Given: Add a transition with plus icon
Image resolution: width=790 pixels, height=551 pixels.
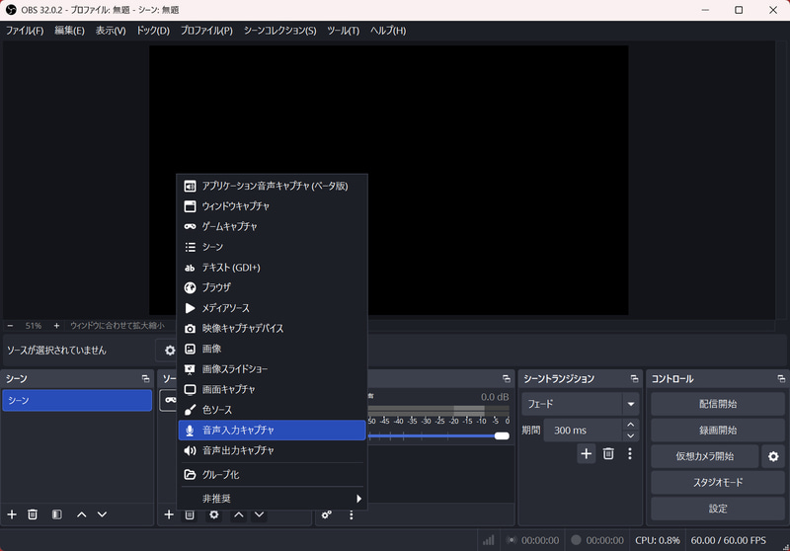Looking at the screenshot, I should (x=586, y=453).
